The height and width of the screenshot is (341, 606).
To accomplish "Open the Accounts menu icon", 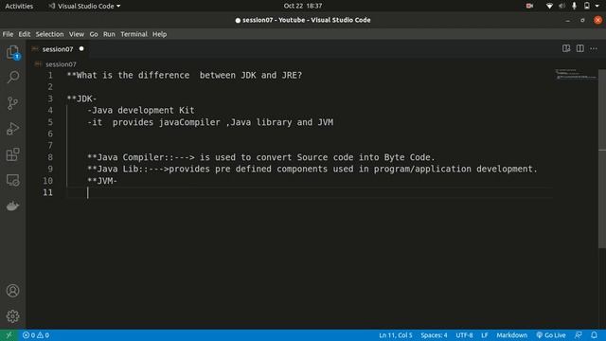I will click(x=12, y=291).
